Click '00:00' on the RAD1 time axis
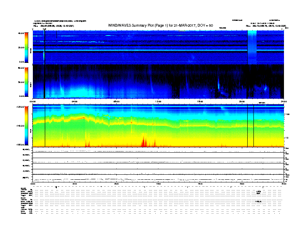Viewport: 306px width, 236px height. click(32, 101)
